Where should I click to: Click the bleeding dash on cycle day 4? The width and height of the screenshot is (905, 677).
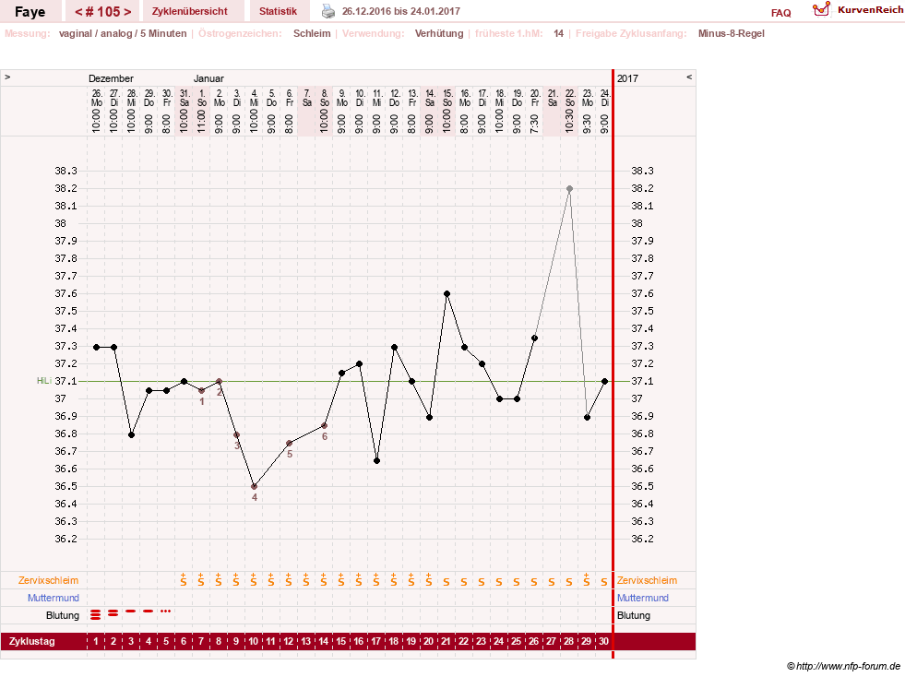coord(149,611)
